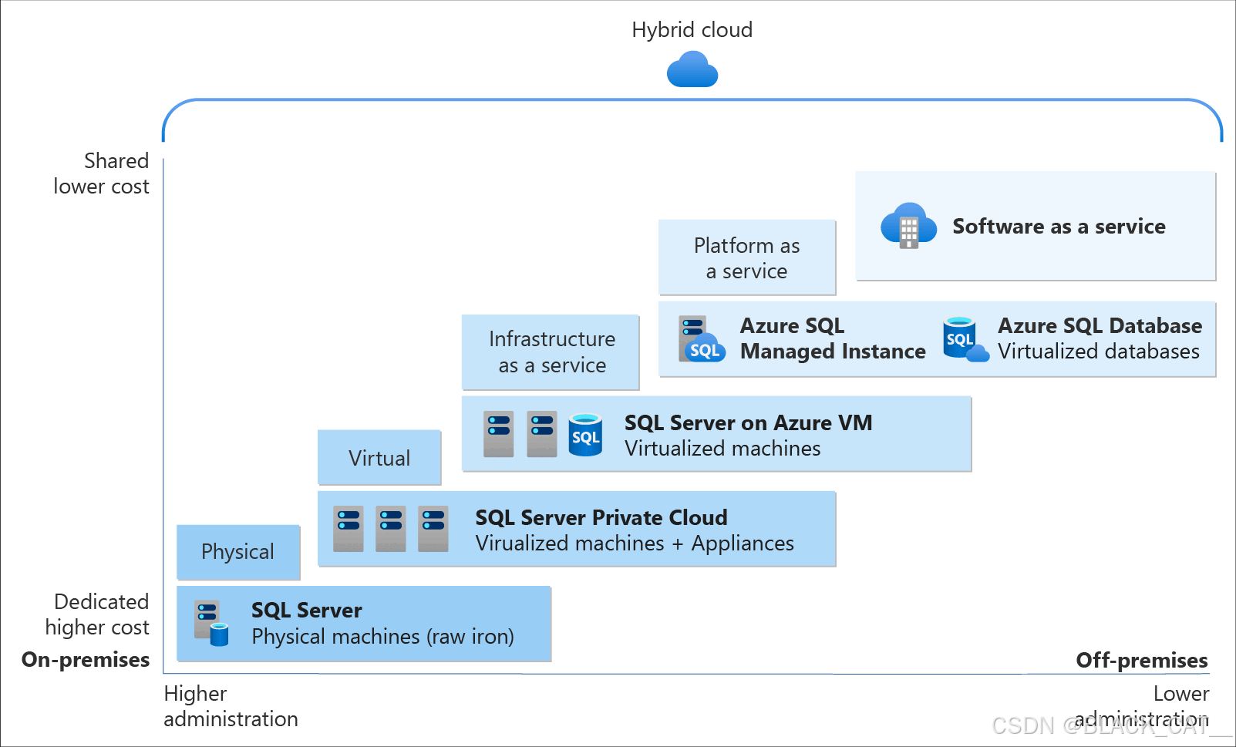Viewport: 1236px width, 747px height.
Task: Click the Virtualized databases text
Action: [1099, 352]
